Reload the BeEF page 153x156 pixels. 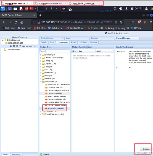16,22
